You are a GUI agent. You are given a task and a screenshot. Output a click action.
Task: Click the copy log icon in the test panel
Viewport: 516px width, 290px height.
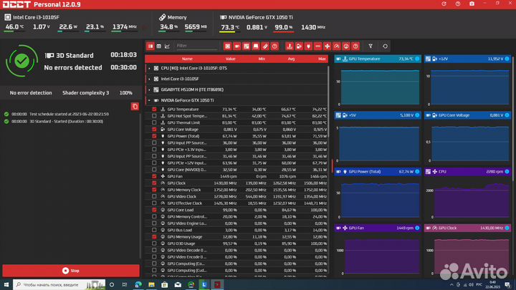pyautogui.click(x=135, y=106)
